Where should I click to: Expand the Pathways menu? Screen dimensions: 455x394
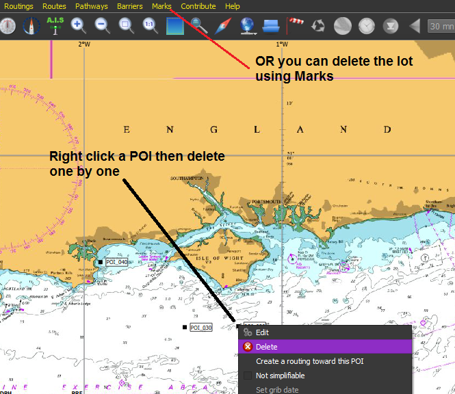click(x=92, y=6)
